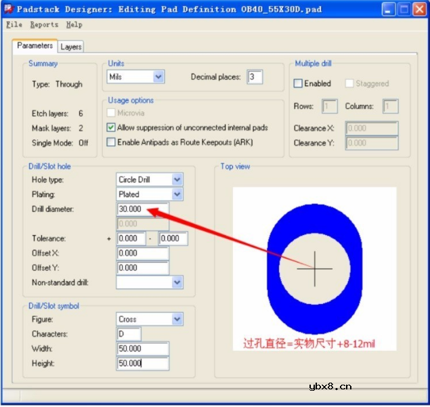Open the Help menu
This screenshot has width=430, height=407.
tap(74, 24)
